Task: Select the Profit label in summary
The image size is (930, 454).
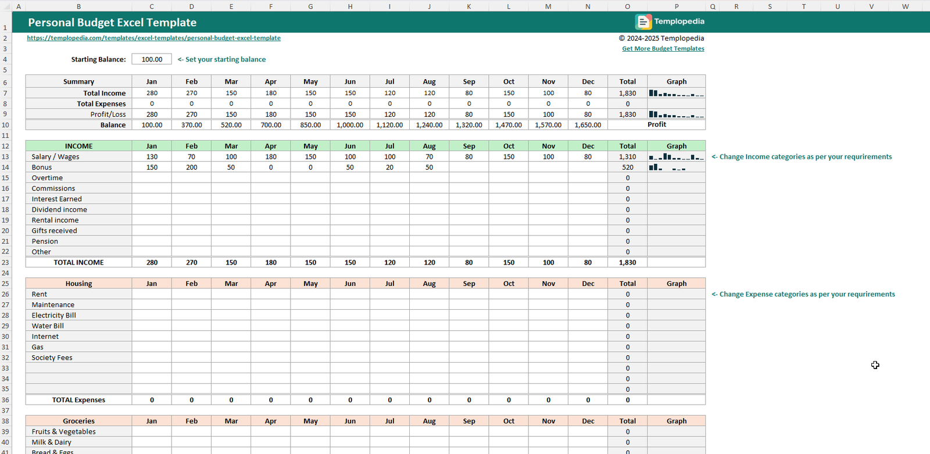Action: click(657, 124)
